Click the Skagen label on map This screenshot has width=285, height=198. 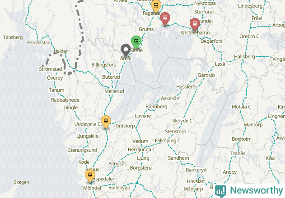[21, 182]
